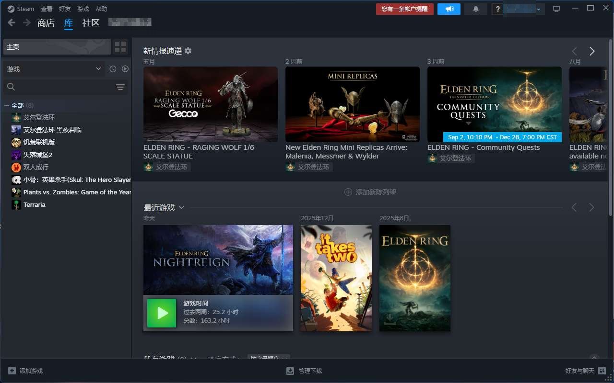Open the 查看 menu
The height and width of the screenshot is (383, 614).
coord(47,9)
